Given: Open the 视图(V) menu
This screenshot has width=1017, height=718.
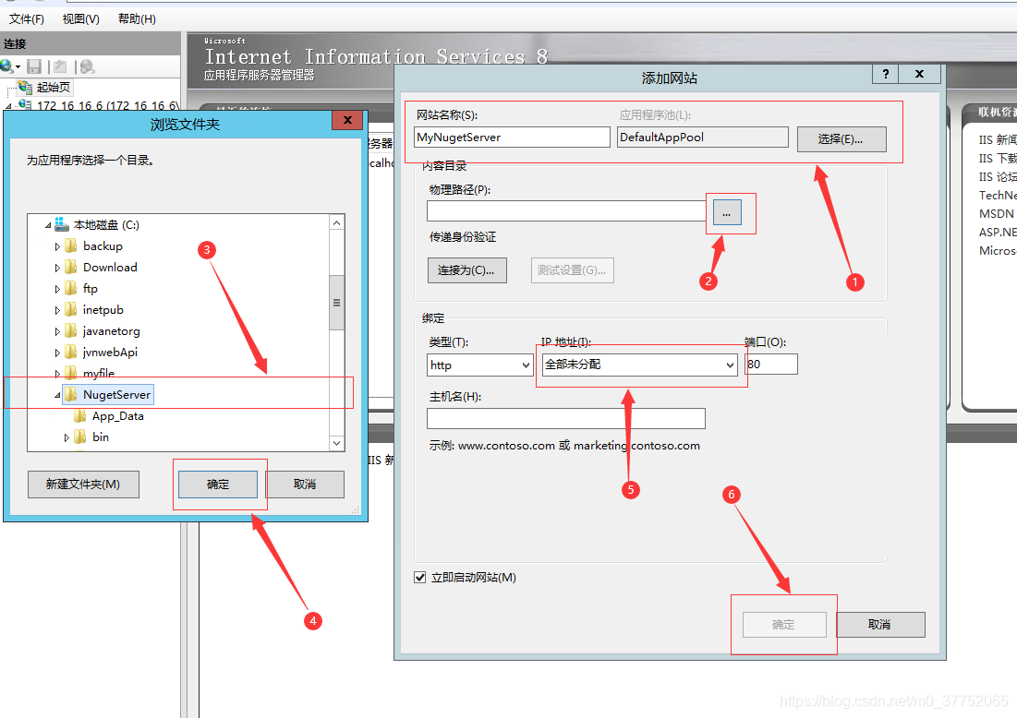Looking at the screenshot, I should point(80,18).
